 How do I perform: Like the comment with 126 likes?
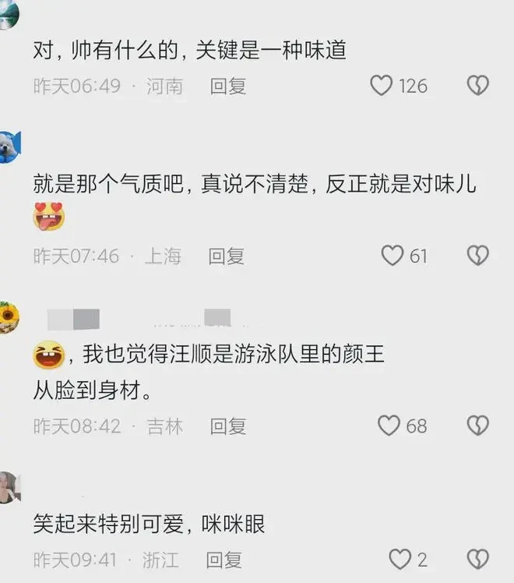pos(381,86)
